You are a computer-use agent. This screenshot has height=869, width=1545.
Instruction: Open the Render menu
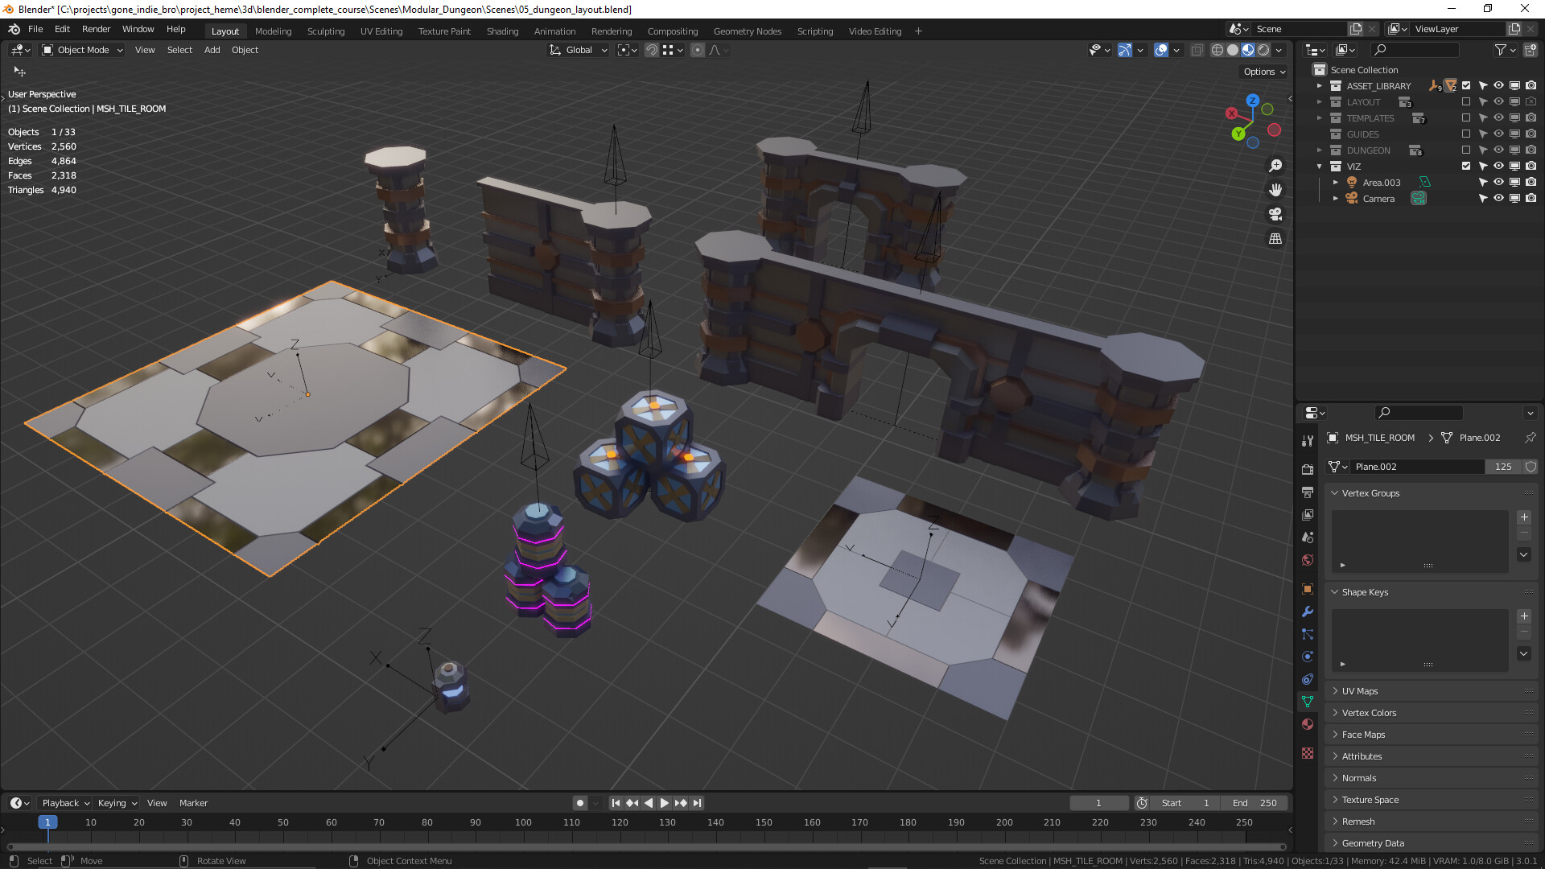click(x=96, y=29)
